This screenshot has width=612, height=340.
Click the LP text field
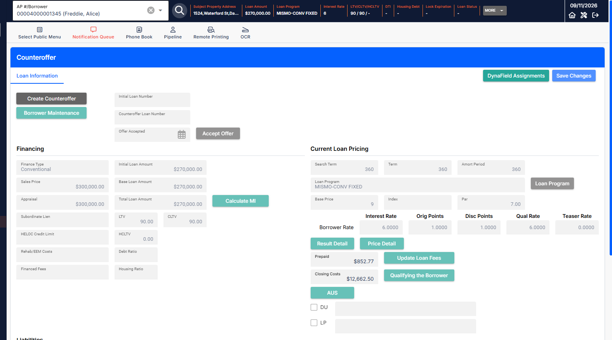[x=405, y=326]
